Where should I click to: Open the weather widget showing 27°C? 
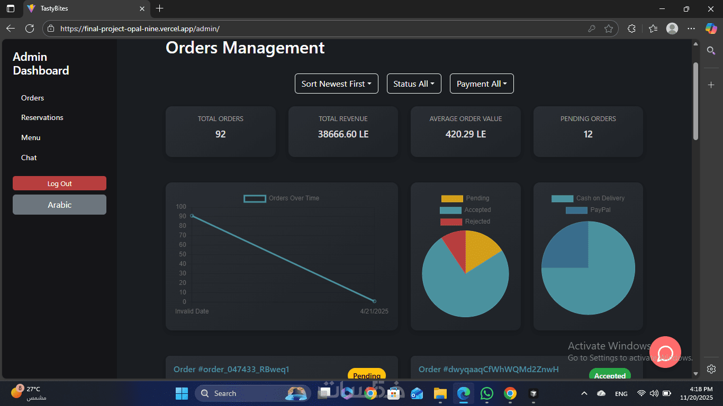pyautogui.click(x=29, y=393)
